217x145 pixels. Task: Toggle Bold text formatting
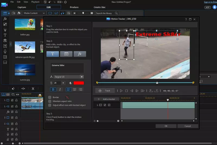click(x=53, y=89)
